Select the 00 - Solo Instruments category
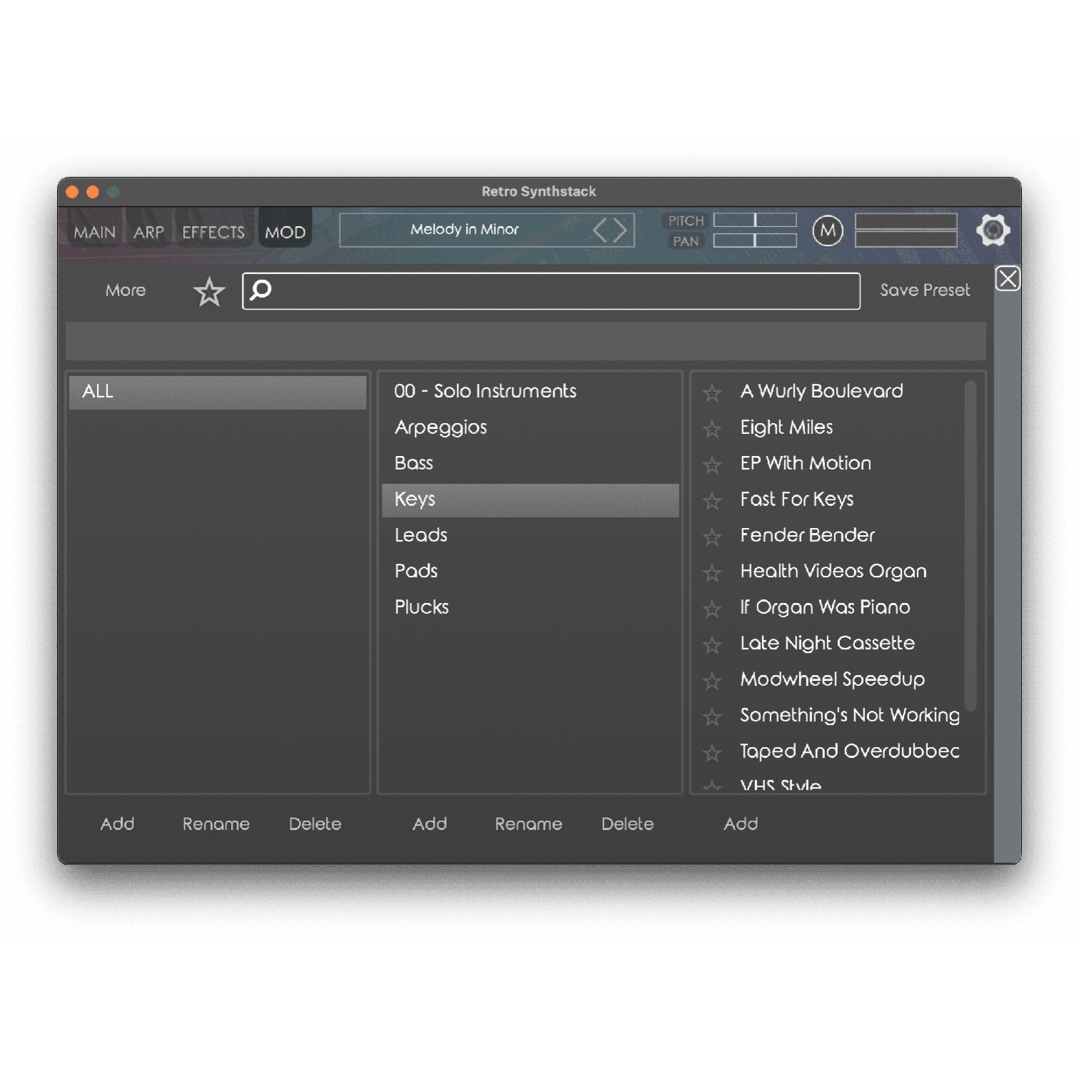Image resolution: width=1079 pixels, height=1079 pixels. [x=530, y=391]
